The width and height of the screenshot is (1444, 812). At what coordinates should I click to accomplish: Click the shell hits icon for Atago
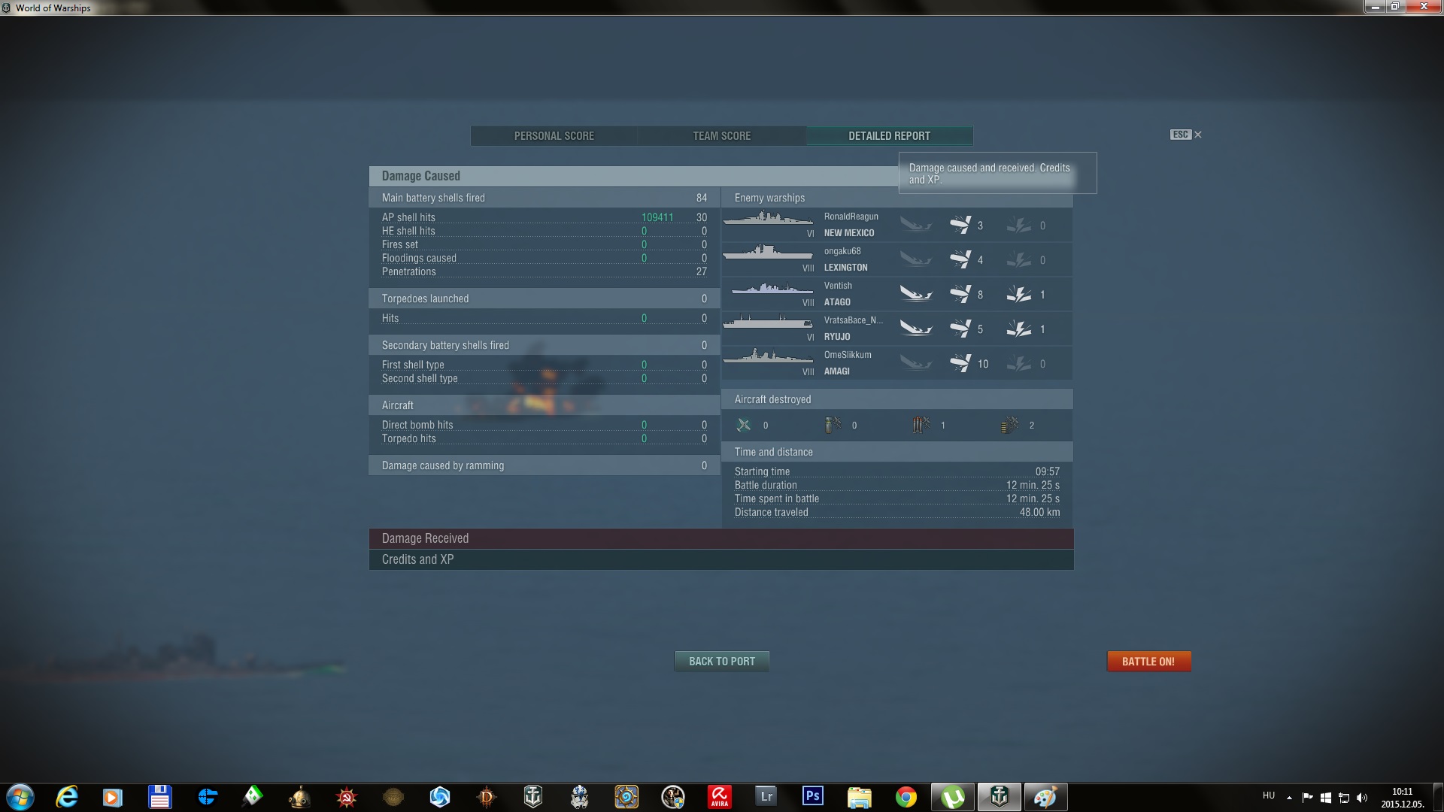click(x=960, y=294)
